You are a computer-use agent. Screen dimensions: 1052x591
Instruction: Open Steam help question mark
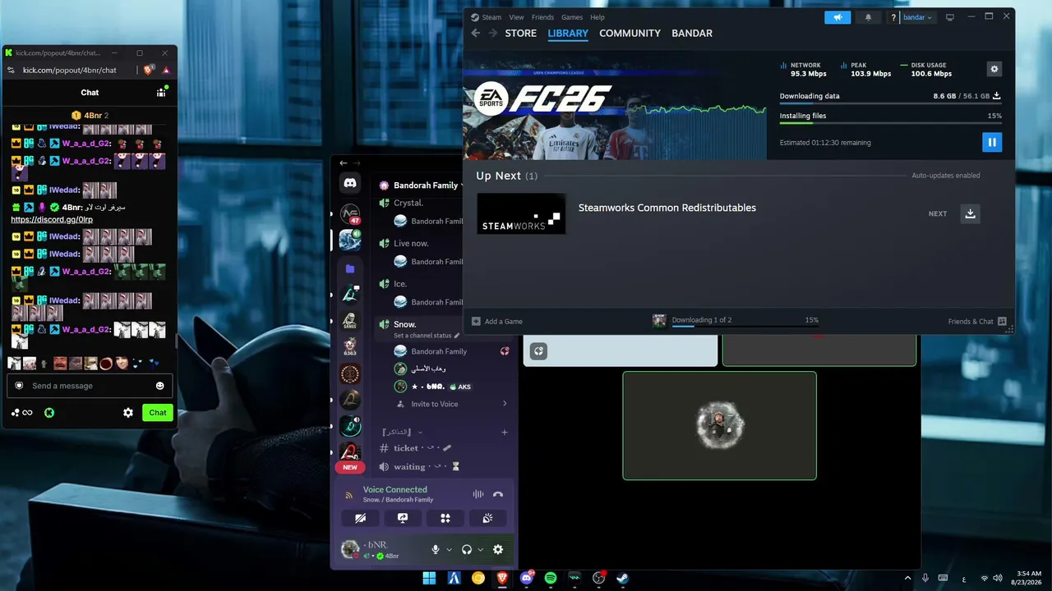point(893,17)
